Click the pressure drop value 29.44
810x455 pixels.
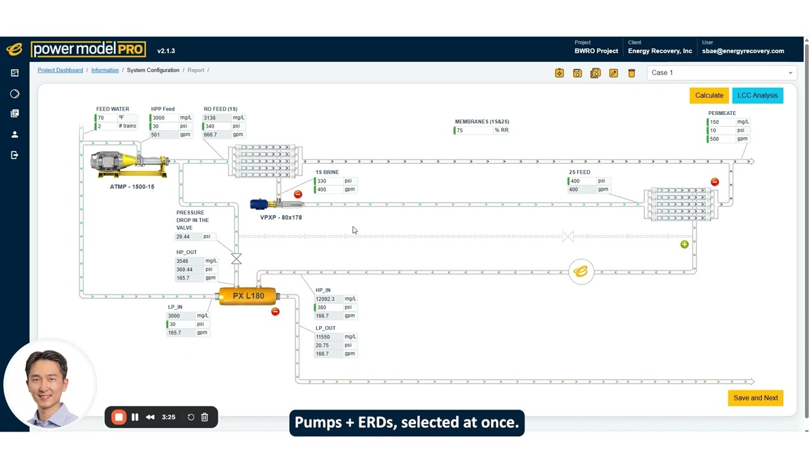188,237
